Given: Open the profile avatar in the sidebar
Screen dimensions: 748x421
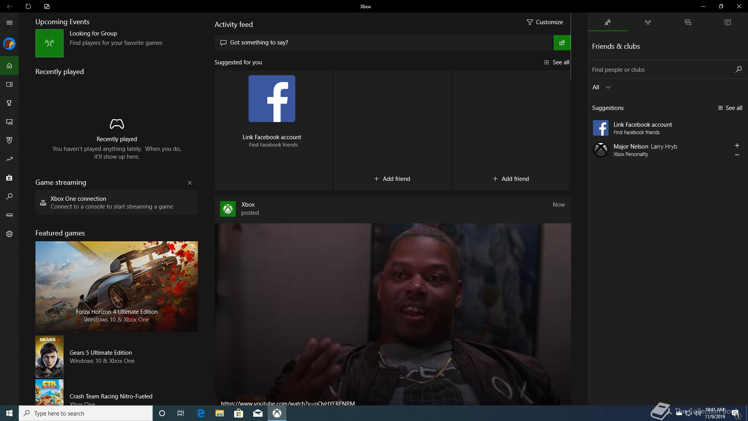Looking at the screenshot, I should pos(9,44).
